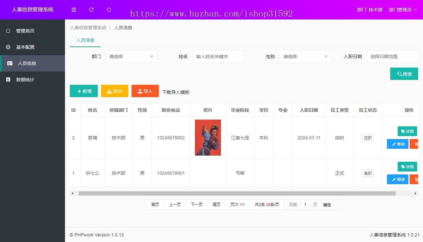423x242 pixels.
Task: Click the 临时 employee type cell
Action: pyautogui.click(x=339, y=138)
